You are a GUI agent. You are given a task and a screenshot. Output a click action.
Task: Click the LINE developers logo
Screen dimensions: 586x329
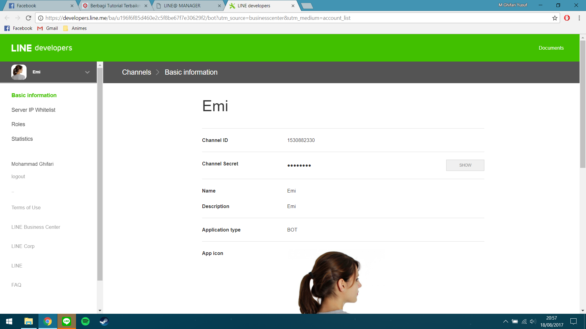(x=42, y=48)
